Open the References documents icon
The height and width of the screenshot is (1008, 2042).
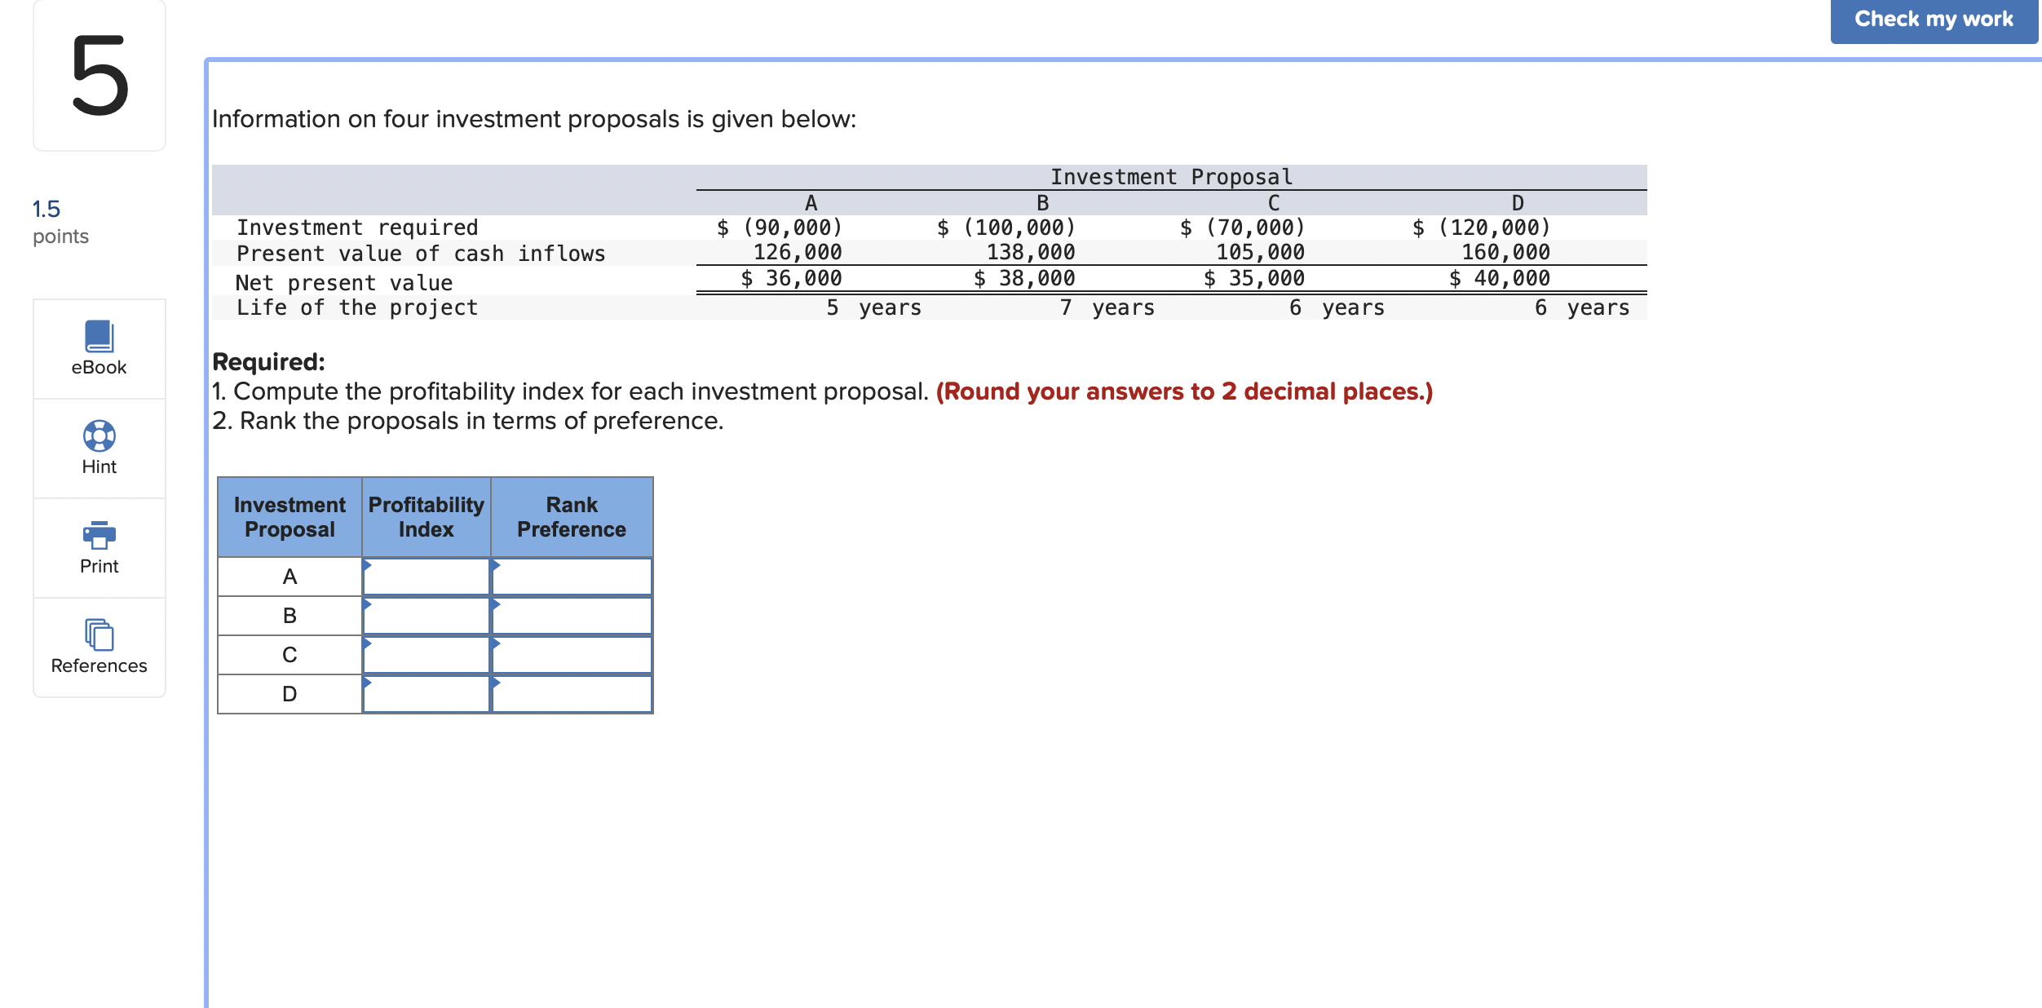[99, 634]
